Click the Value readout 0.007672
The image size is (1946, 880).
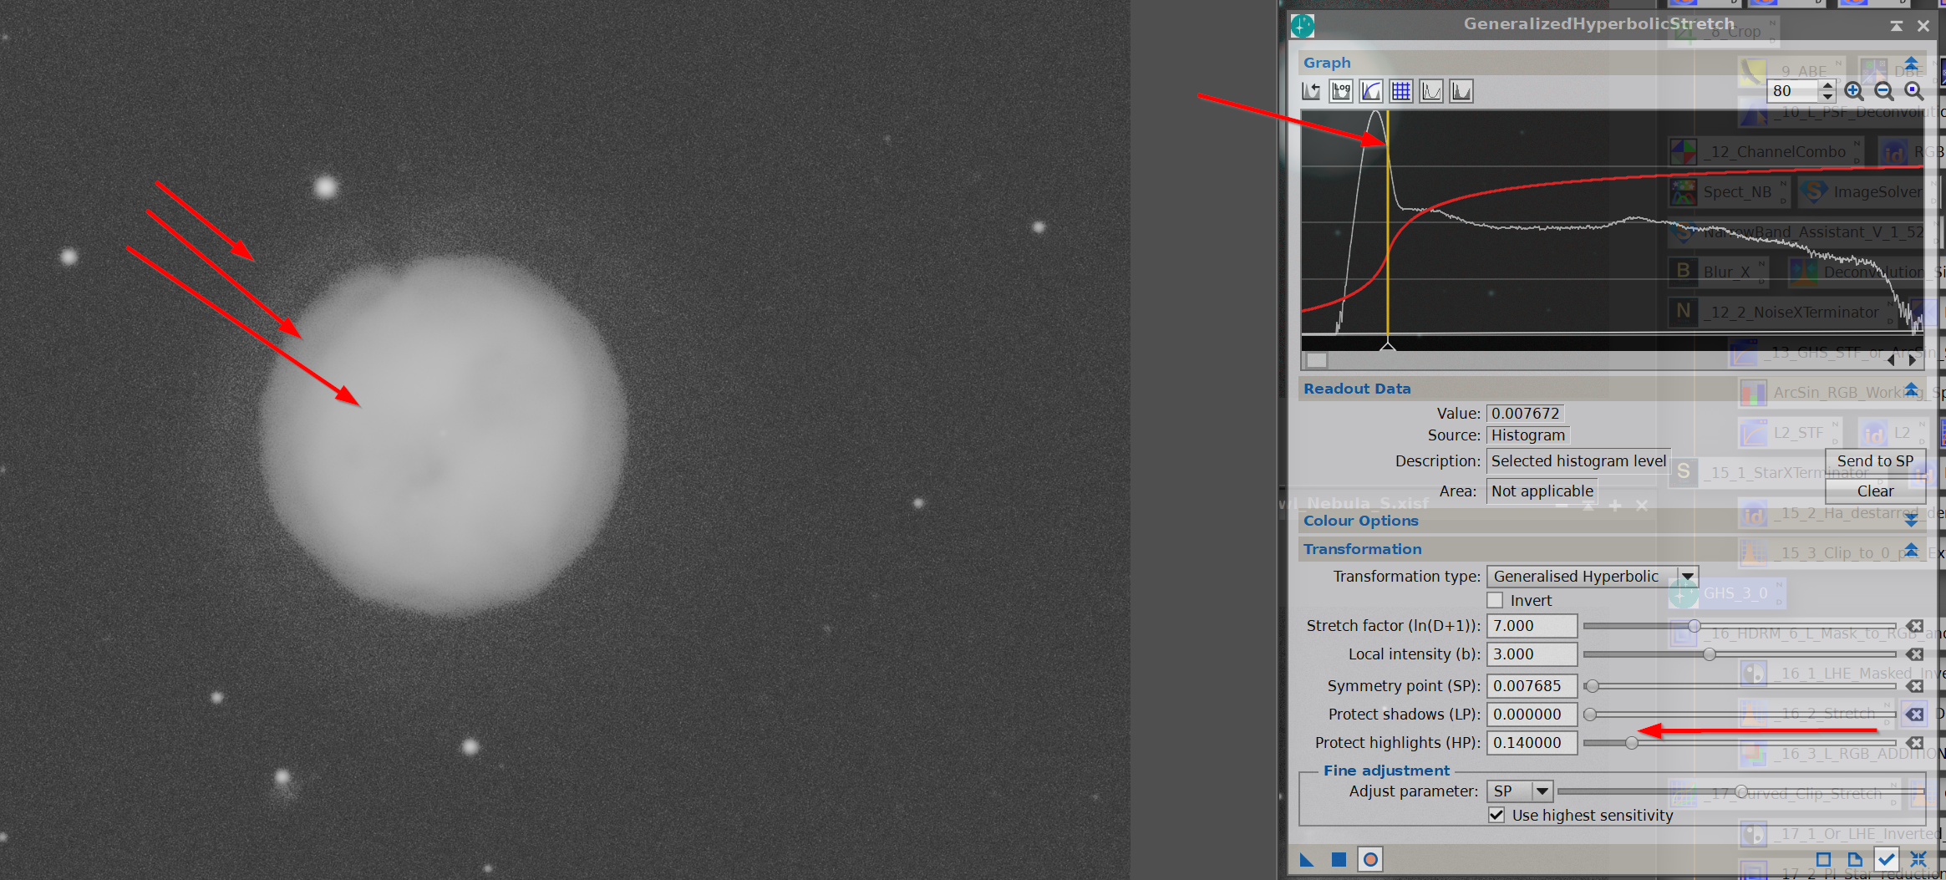pos(1525,414)
